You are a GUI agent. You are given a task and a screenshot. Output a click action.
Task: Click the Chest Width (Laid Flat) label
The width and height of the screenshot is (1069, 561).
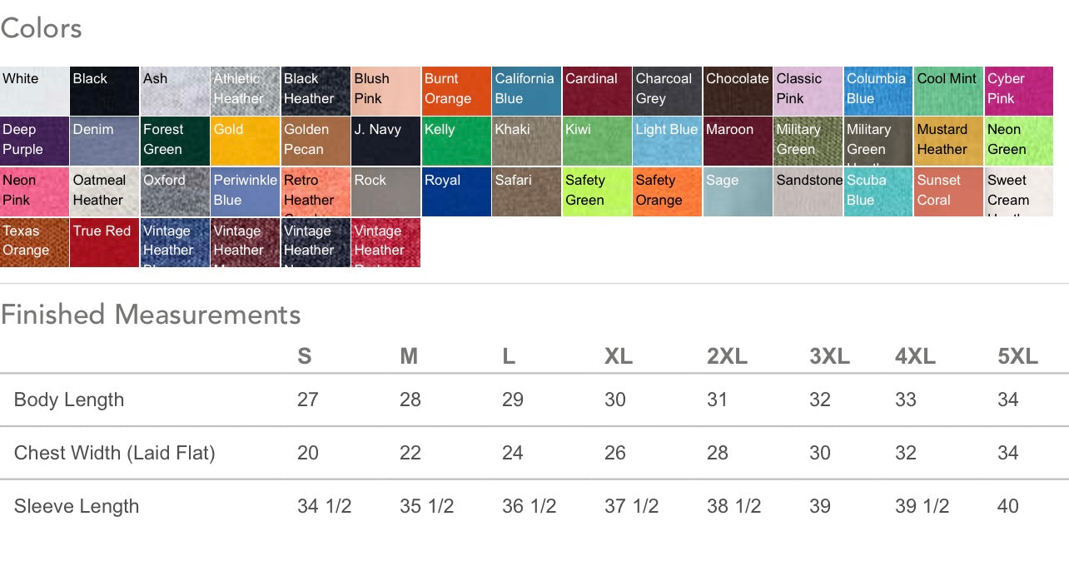coord(115,453)
